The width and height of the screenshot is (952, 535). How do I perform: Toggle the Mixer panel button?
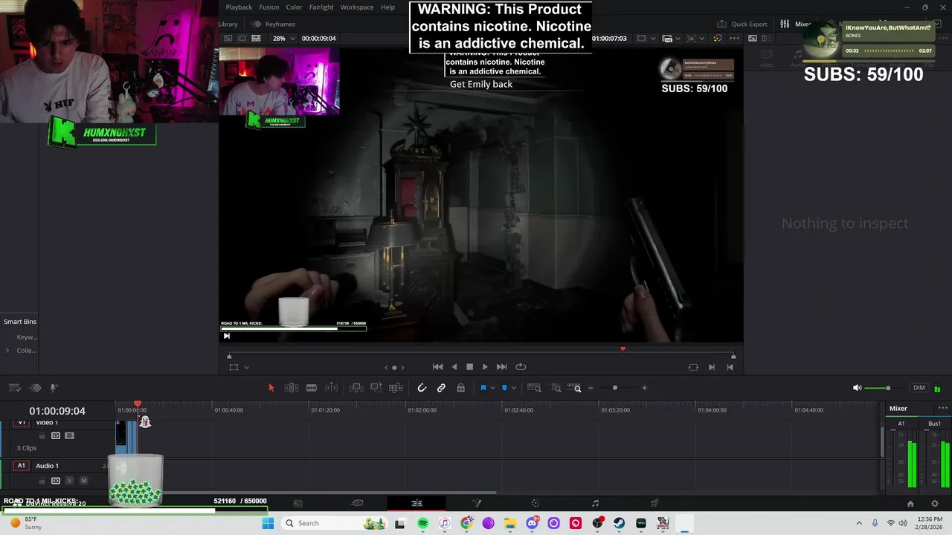796,24
